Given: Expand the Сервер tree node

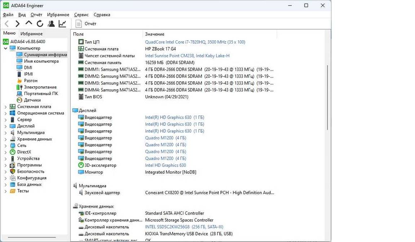Looking at the screenshot, I should click(5, 120).
